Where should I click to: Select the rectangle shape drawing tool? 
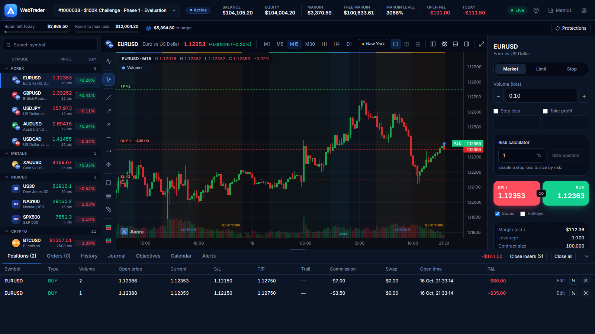click(x=109, y=183)
